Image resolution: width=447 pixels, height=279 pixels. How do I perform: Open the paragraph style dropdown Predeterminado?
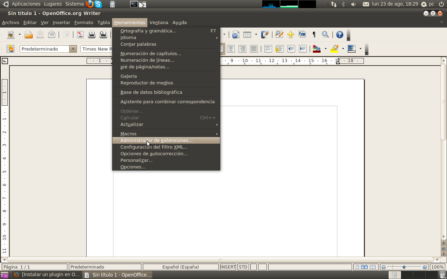(x=73, y=49)
